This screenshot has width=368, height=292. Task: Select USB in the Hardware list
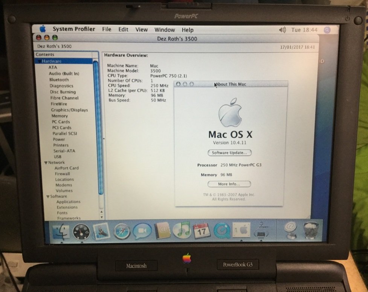point(58,157)
